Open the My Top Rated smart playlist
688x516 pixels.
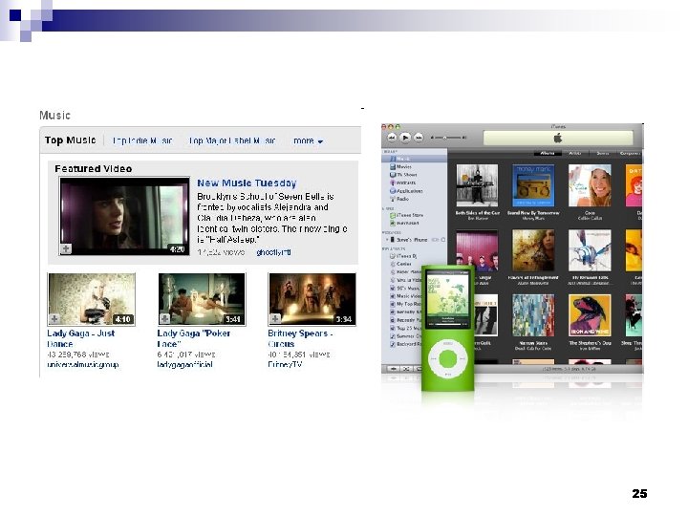[405, 304]
